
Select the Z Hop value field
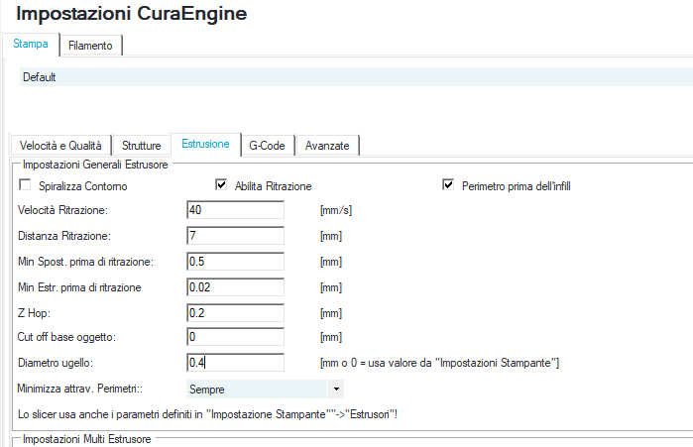(236, 313)
